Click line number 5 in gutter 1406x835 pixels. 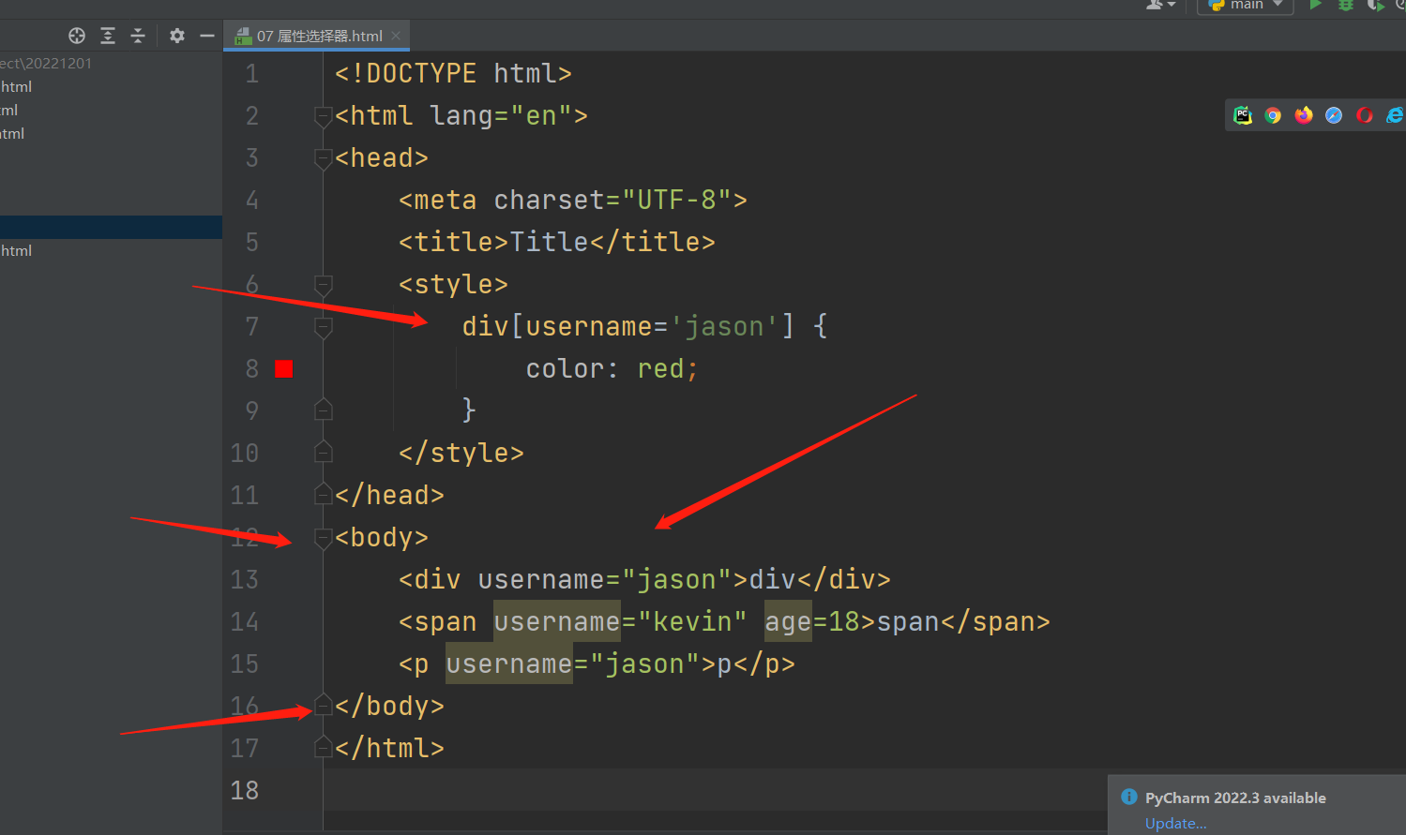pos(251,242)
